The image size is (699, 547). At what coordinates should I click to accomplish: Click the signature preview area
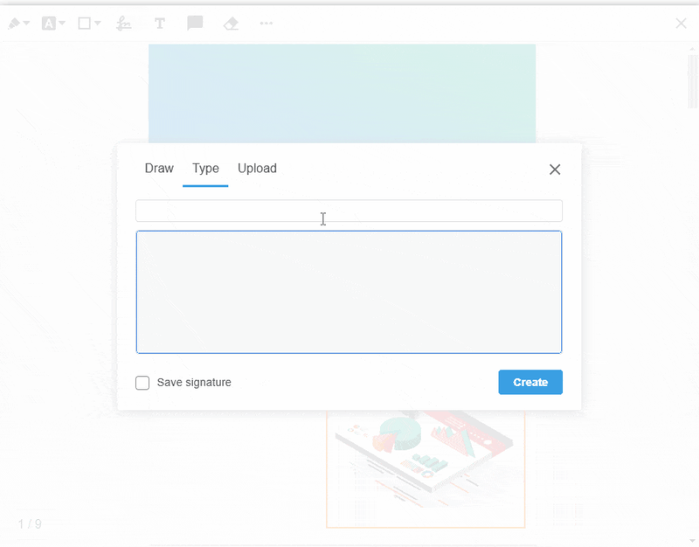pyautogui.click(x=349, y=292)
